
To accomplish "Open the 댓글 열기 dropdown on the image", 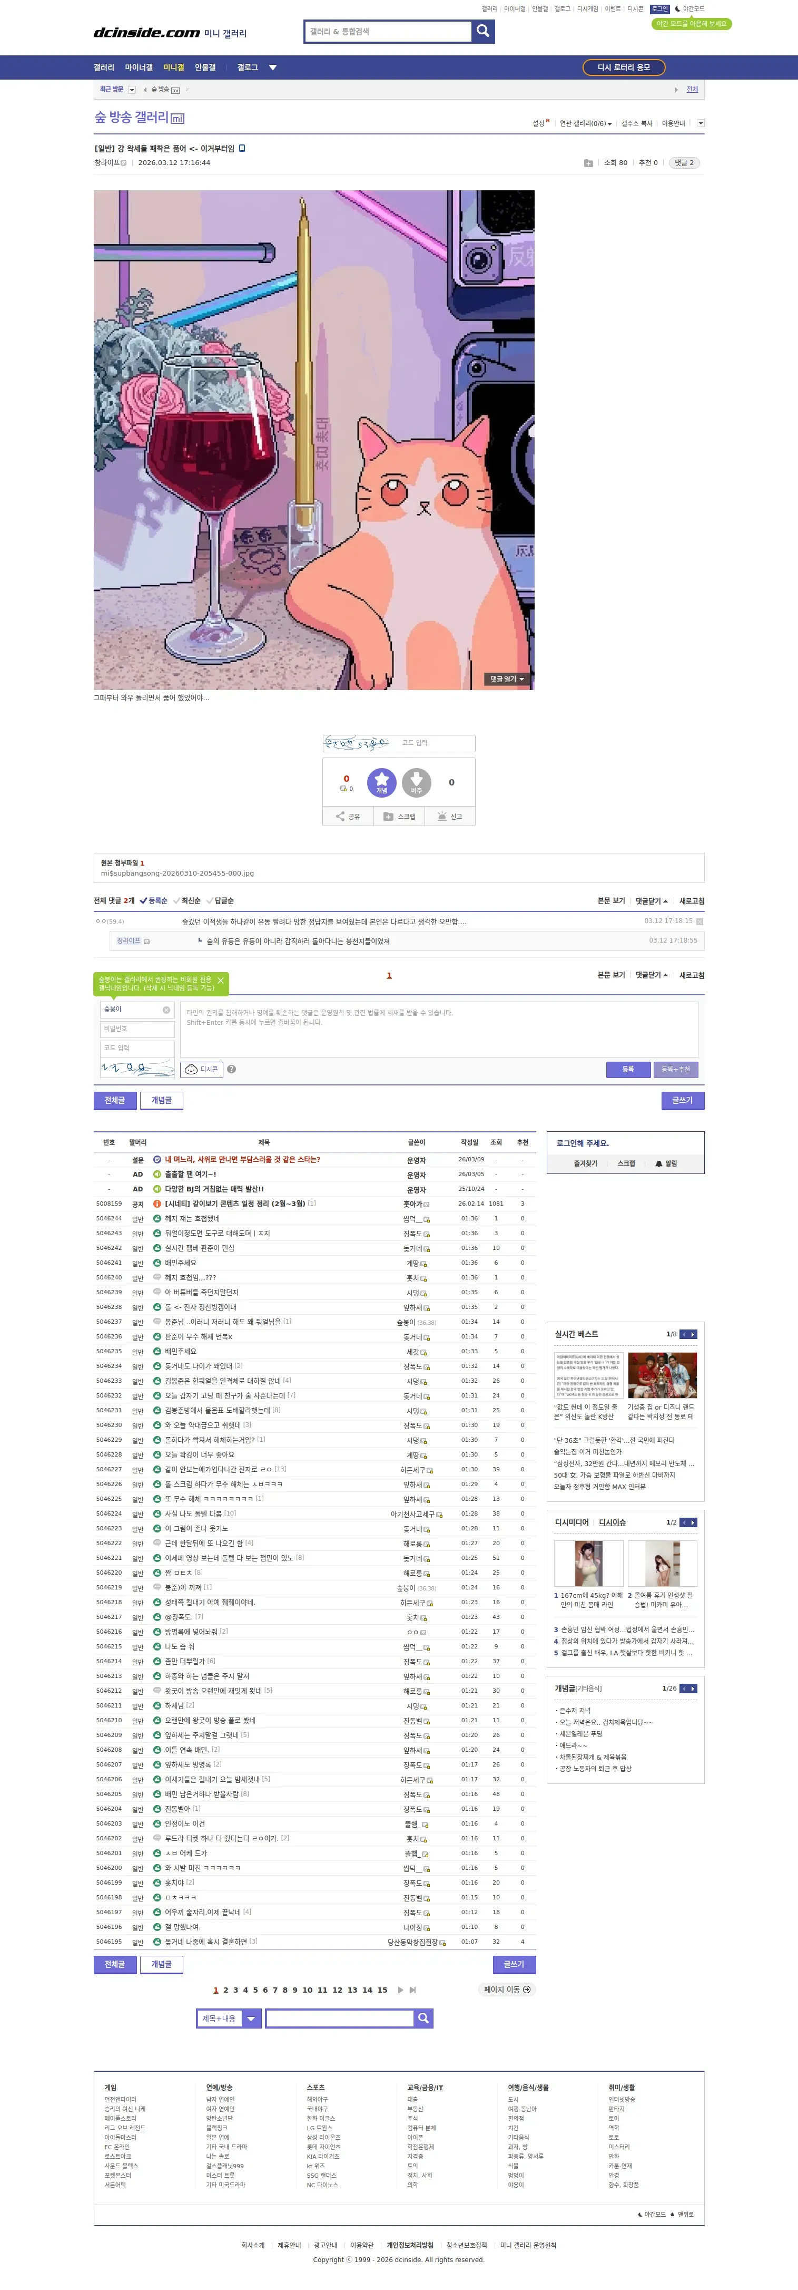I will point(507,679).
